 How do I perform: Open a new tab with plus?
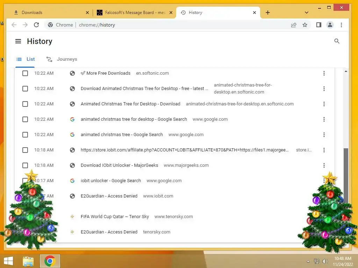click(x=267, y=13)
